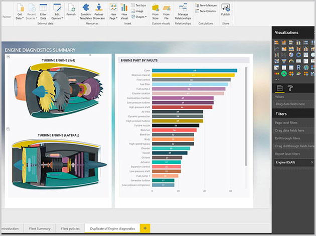Switch to the Fleet Summary tab

tap(40, 228)
